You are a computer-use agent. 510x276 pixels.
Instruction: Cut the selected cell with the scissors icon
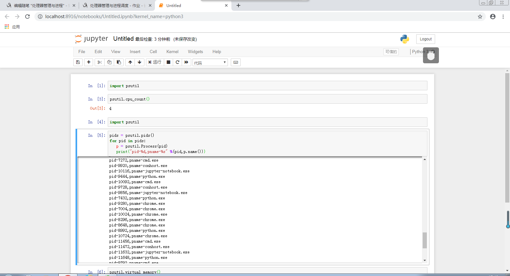click(x=99, y=62)
